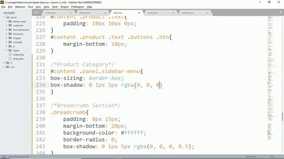The width and height of the screenshot is (284, 159).
Task: Open the Project menu
Action: pyautogui.click(x=64, y=7)
